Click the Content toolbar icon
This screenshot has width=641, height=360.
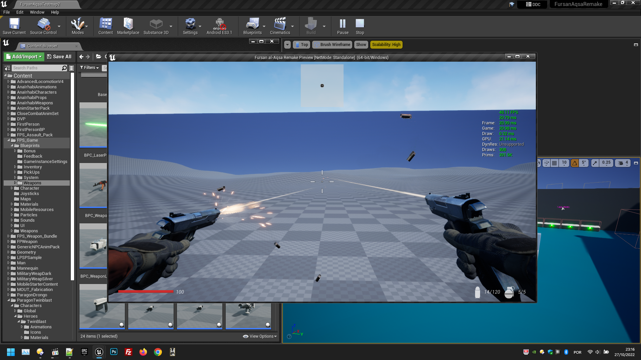coord(105,26)
